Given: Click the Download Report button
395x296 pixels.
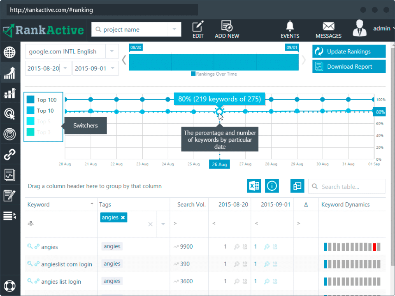Looking at the screenshot, I should point(349,67).
